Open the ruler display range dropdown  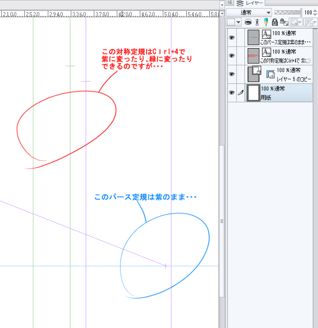click(x=311, y=22)
